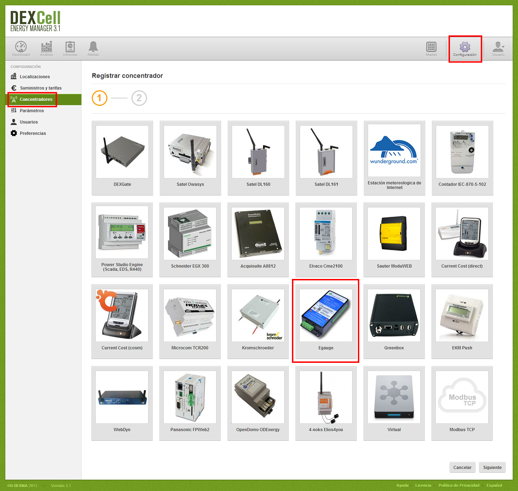
Task: Open the Ayuda footer link
Action: (402, 485)
